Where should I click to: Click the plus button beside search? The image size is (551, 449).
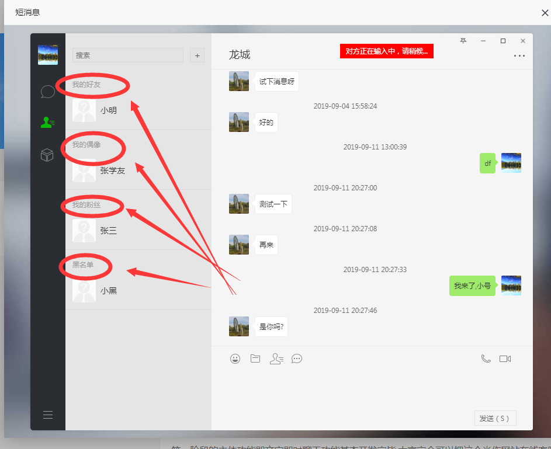(x=197, y=55)
